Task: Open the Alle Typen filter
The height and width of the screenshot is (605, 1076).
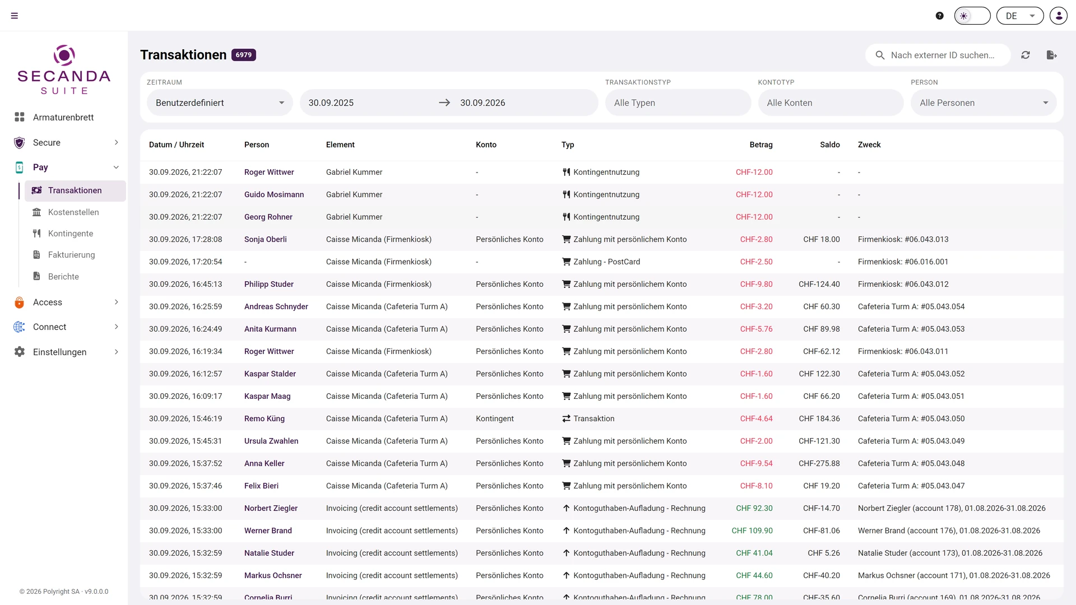Action: [x=678, y=103]
